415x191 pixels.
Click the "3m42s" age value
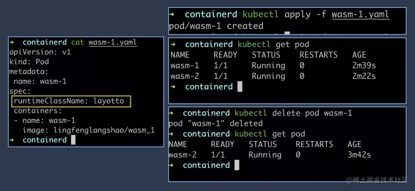click(x=359, y=155)
